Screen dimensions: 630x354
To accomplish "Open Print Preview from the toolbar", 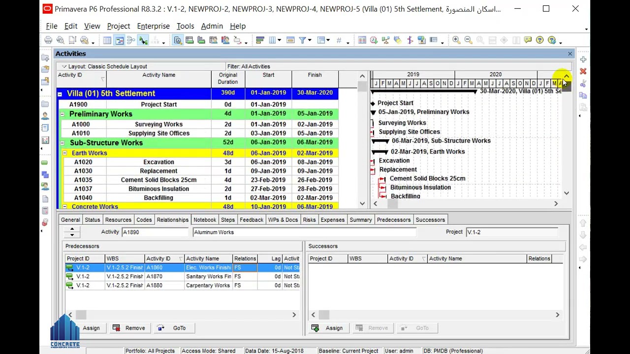I will 60,40.
